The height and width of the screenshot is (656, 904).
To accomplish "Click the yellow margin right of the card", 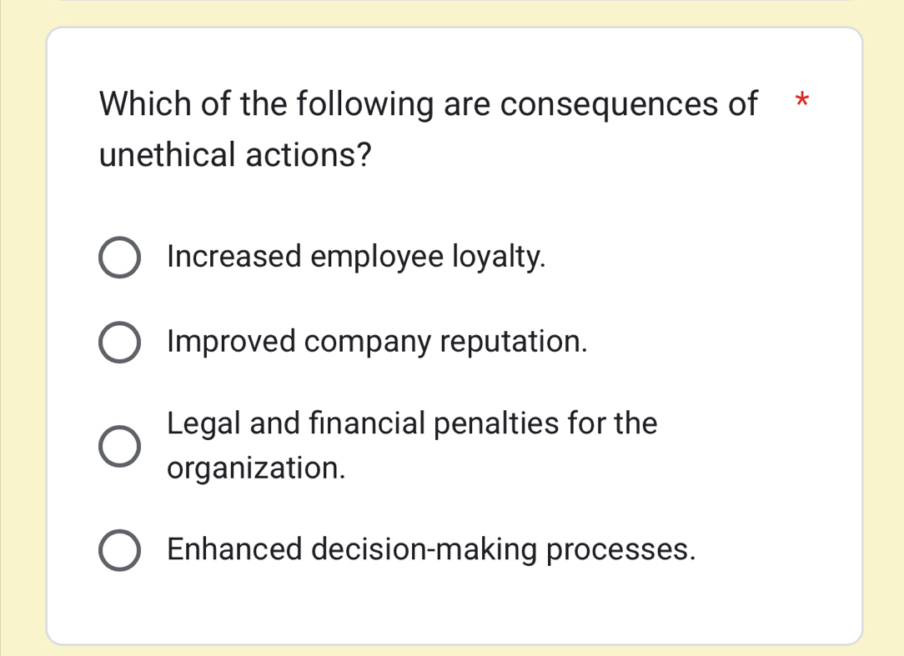I will click(x=883, y=333).
